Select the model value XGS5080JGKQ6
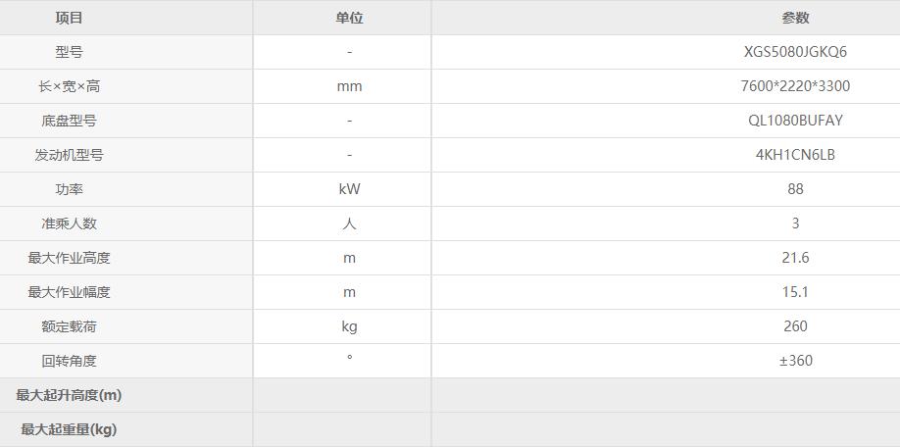This screenshot has width=900, height=447. [795, 52]
